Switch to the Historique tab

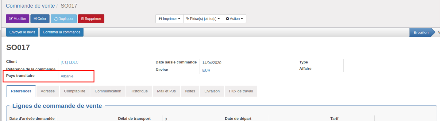(x=139, y=91)
